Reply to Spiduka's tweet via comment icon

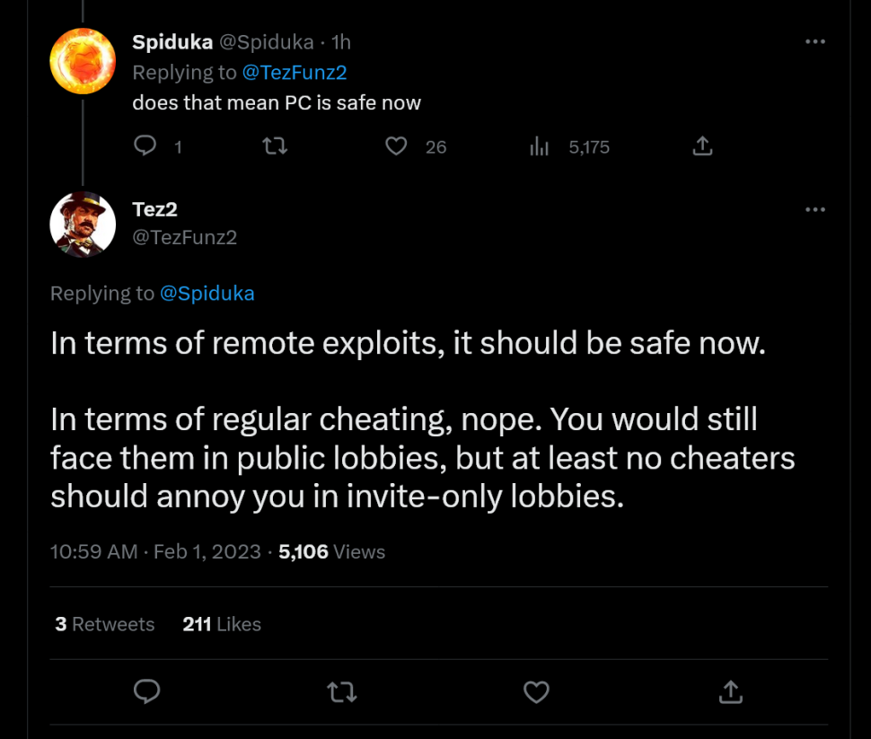[x=145, y=145]
